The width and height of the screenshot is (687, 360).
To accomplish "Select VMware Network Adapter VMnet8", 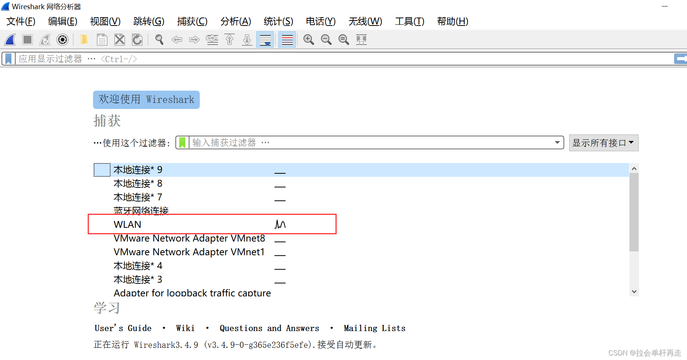I will coord(361,238).
